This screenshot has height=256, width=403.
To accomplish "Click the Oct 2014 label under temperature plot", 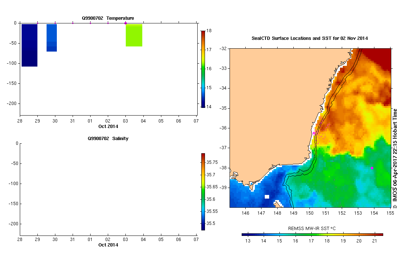I will point(108,126).
